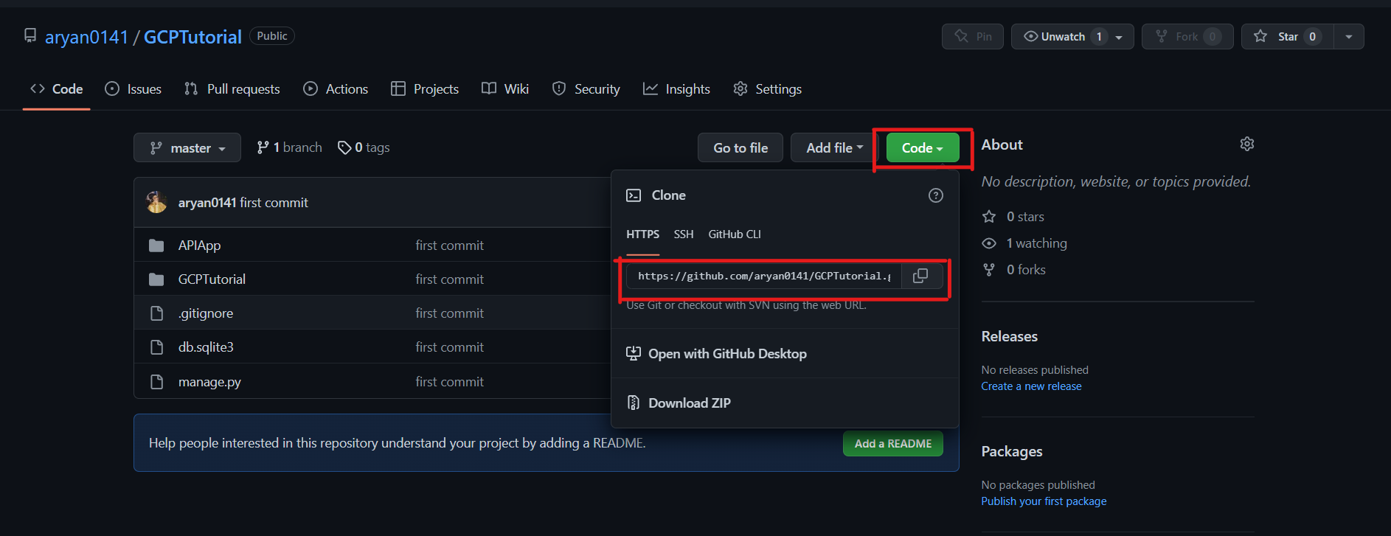Click the GCPTutorial folder icon
Image resolution: width=1391 pixels, height=536 pixels.
pyautogui.click(x=156, y=279)
